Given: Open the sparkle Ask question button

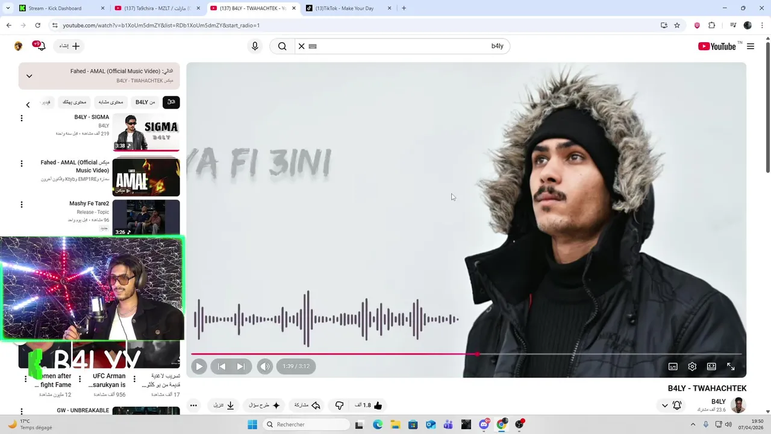Looking at the screenshot, I should 264,405.
